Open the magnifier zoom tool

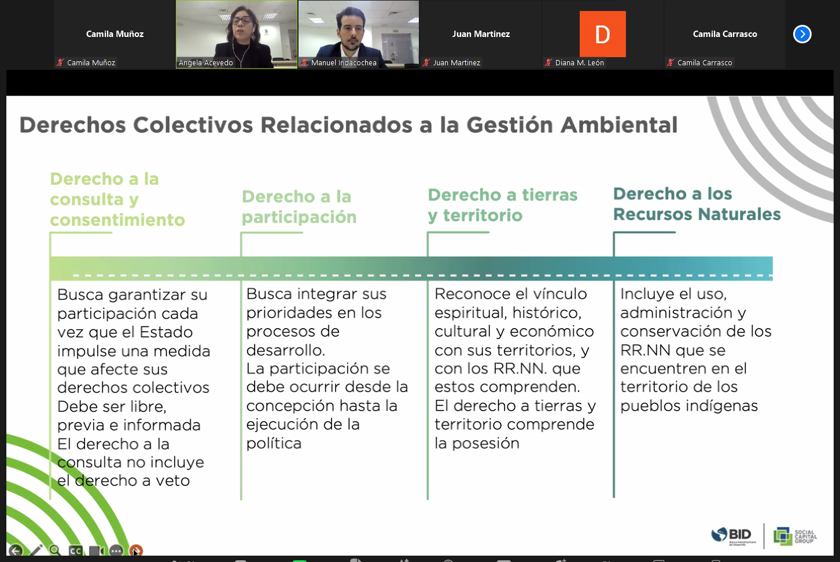(x=55, y=550)
